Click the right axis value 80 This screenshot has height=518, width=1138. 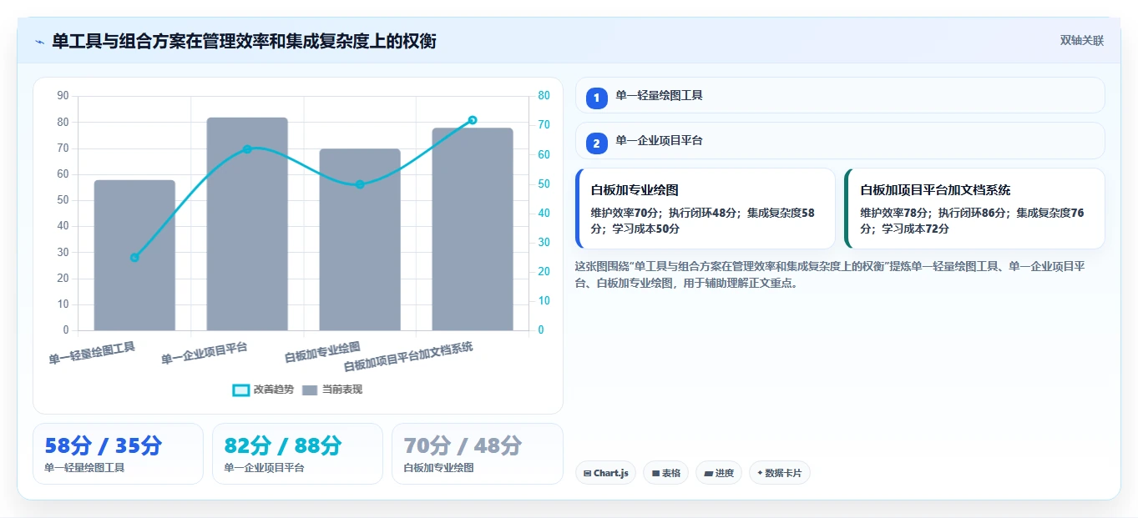544,96
